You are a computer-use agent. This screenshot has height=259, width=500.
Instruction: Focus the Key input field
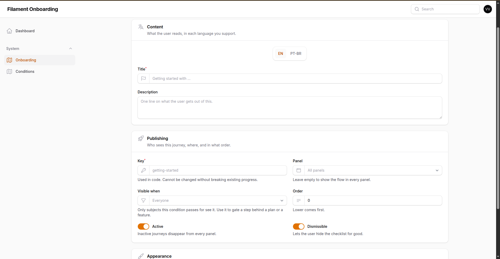[x=218, y=170]
